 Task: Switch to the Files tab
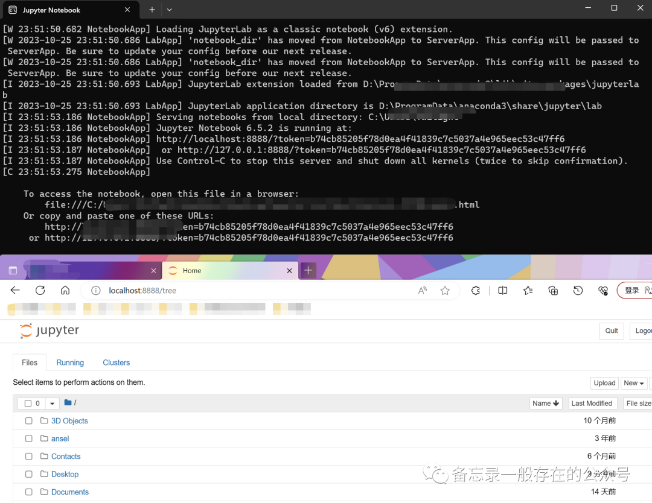click(30, 362)
